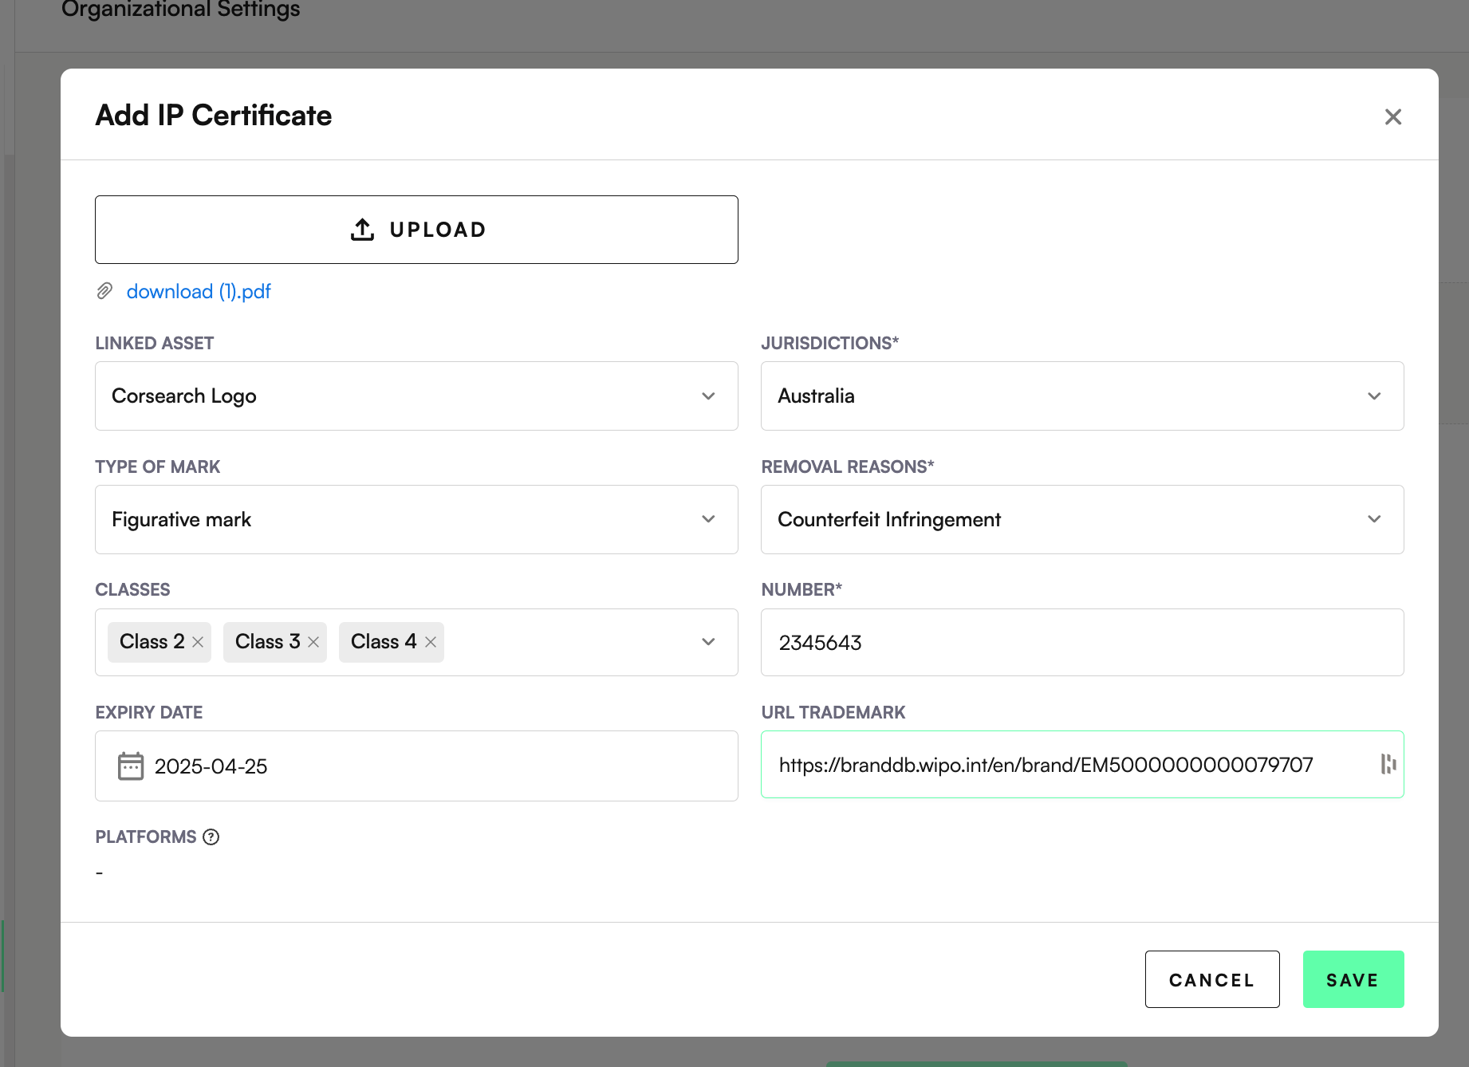The width and height of the screenshot is (1469, 1067).
Task: Save the IP certificate
Action: (1353, 979)
